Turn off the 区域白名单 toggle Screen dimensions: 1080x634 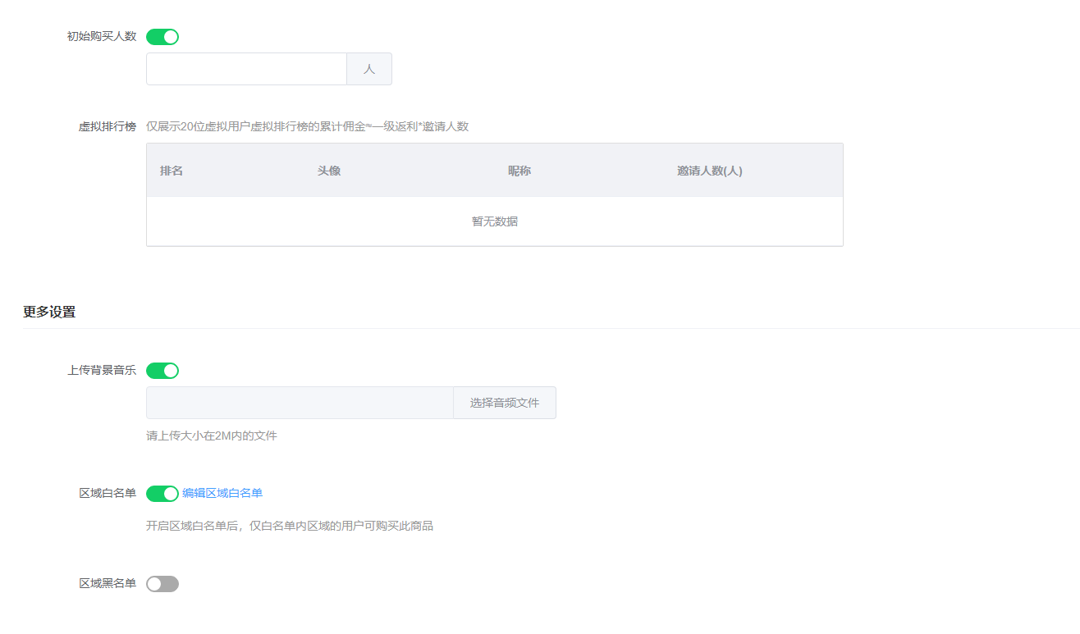tap(162, 493)
